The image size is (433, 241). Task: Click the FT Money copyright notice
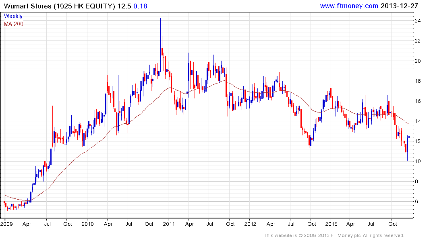coord(334,235)
